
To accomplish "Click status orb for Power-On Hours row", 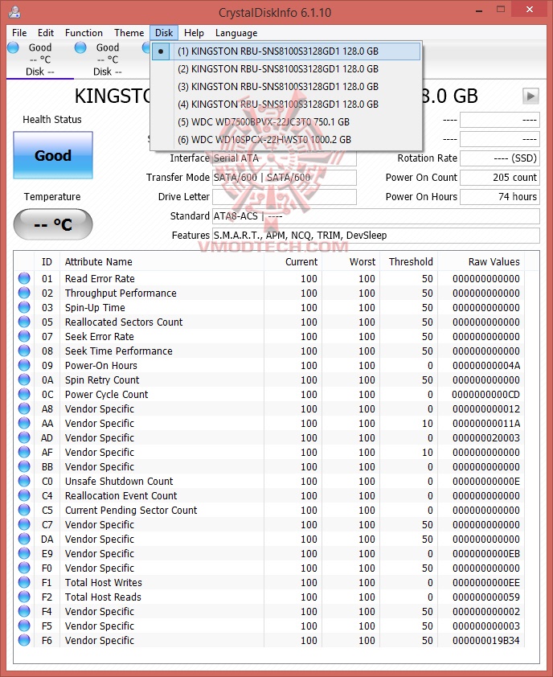I will pyautogui.click(x=24, y=365).
